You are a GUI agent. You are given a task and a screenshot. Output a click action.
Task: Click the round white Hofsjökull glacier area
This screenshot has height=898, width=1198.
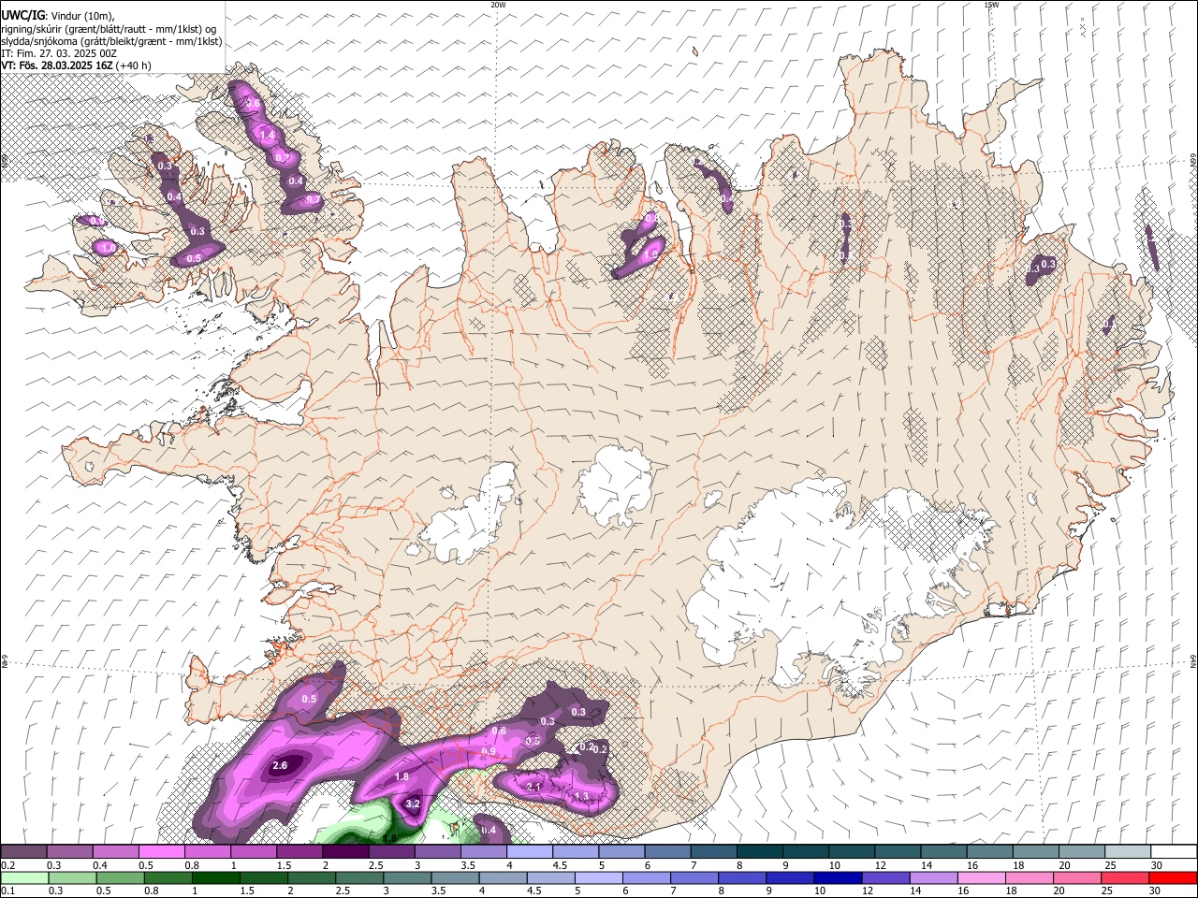pyautogui.click(x=615, y=486)
